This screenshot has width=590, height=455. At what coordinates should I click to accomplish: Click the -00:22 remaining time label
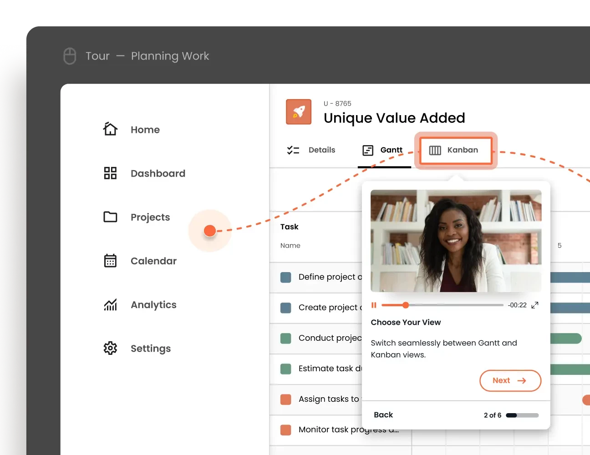tap(517, 305)
